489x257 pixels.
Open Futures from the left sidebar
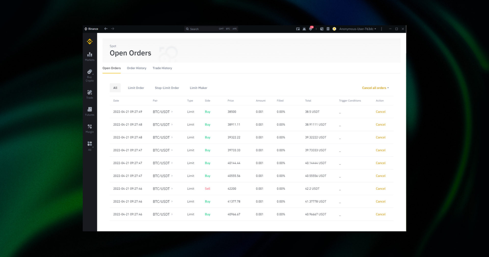(x=90, y=111)
